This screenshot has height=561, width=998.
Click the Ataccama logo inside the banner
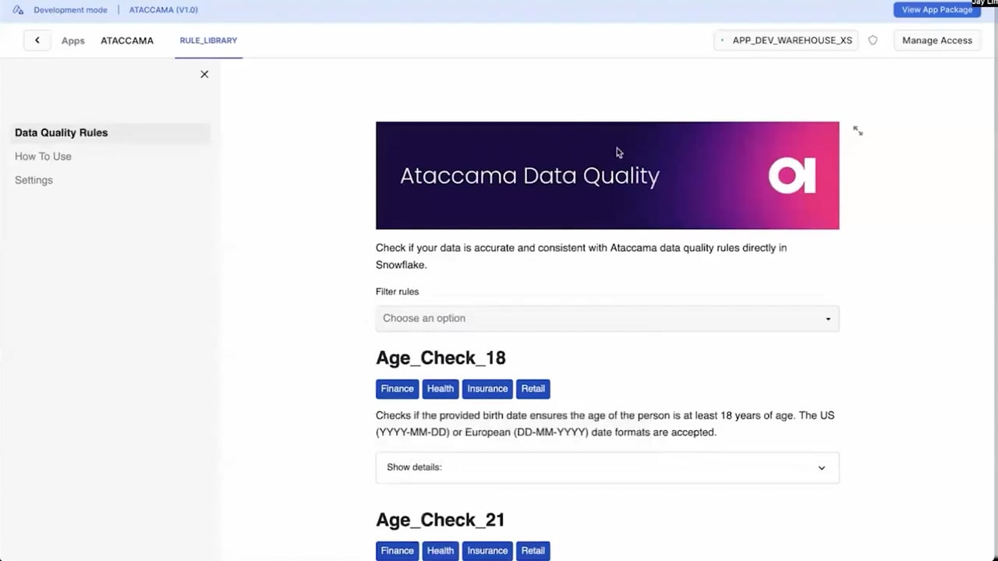point(791,175)
